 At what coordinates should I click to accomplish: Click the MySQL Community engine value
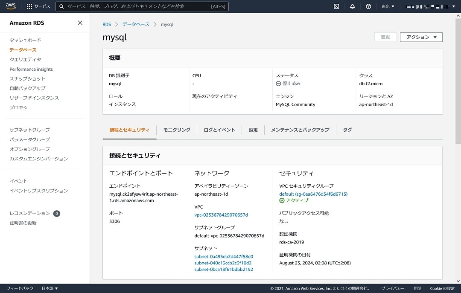coord(295,104)
